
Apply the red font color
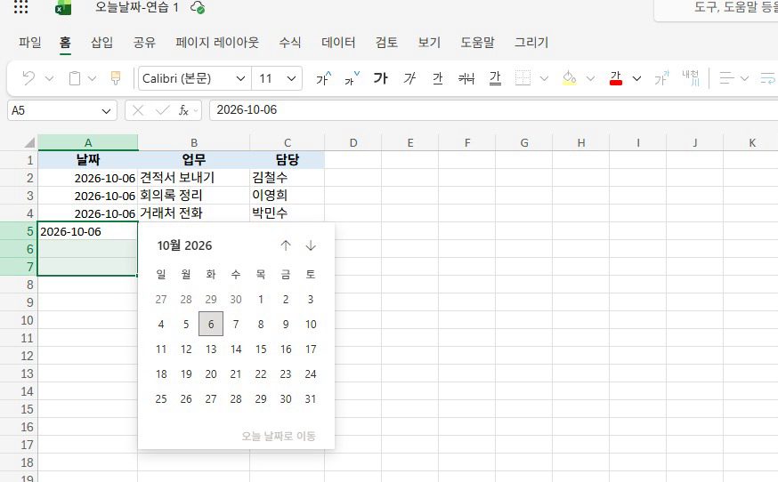[x=616, y=78]
